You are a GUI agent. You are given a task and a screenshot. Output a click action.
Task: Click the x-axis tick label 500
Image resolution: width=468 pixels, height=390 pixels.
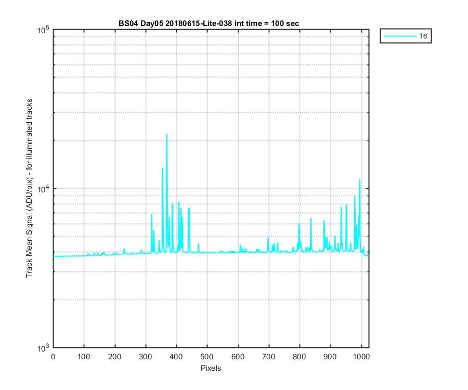[x=207, y=357]
